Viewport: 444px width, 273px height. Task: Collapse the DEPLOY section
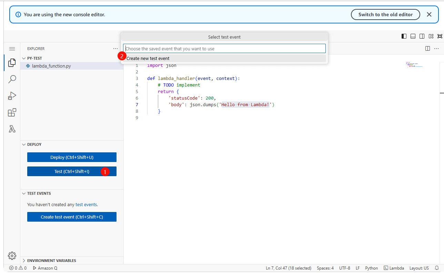pos(34,144)
